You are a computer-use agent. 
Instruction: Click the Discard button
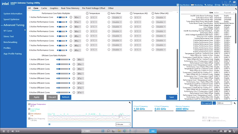pyautogui.click(x=52, y=97)
